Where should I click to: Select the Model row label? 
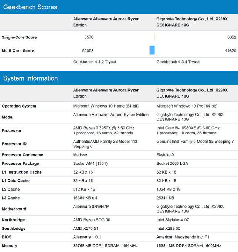pyautogui.click(x=7, y=117)
